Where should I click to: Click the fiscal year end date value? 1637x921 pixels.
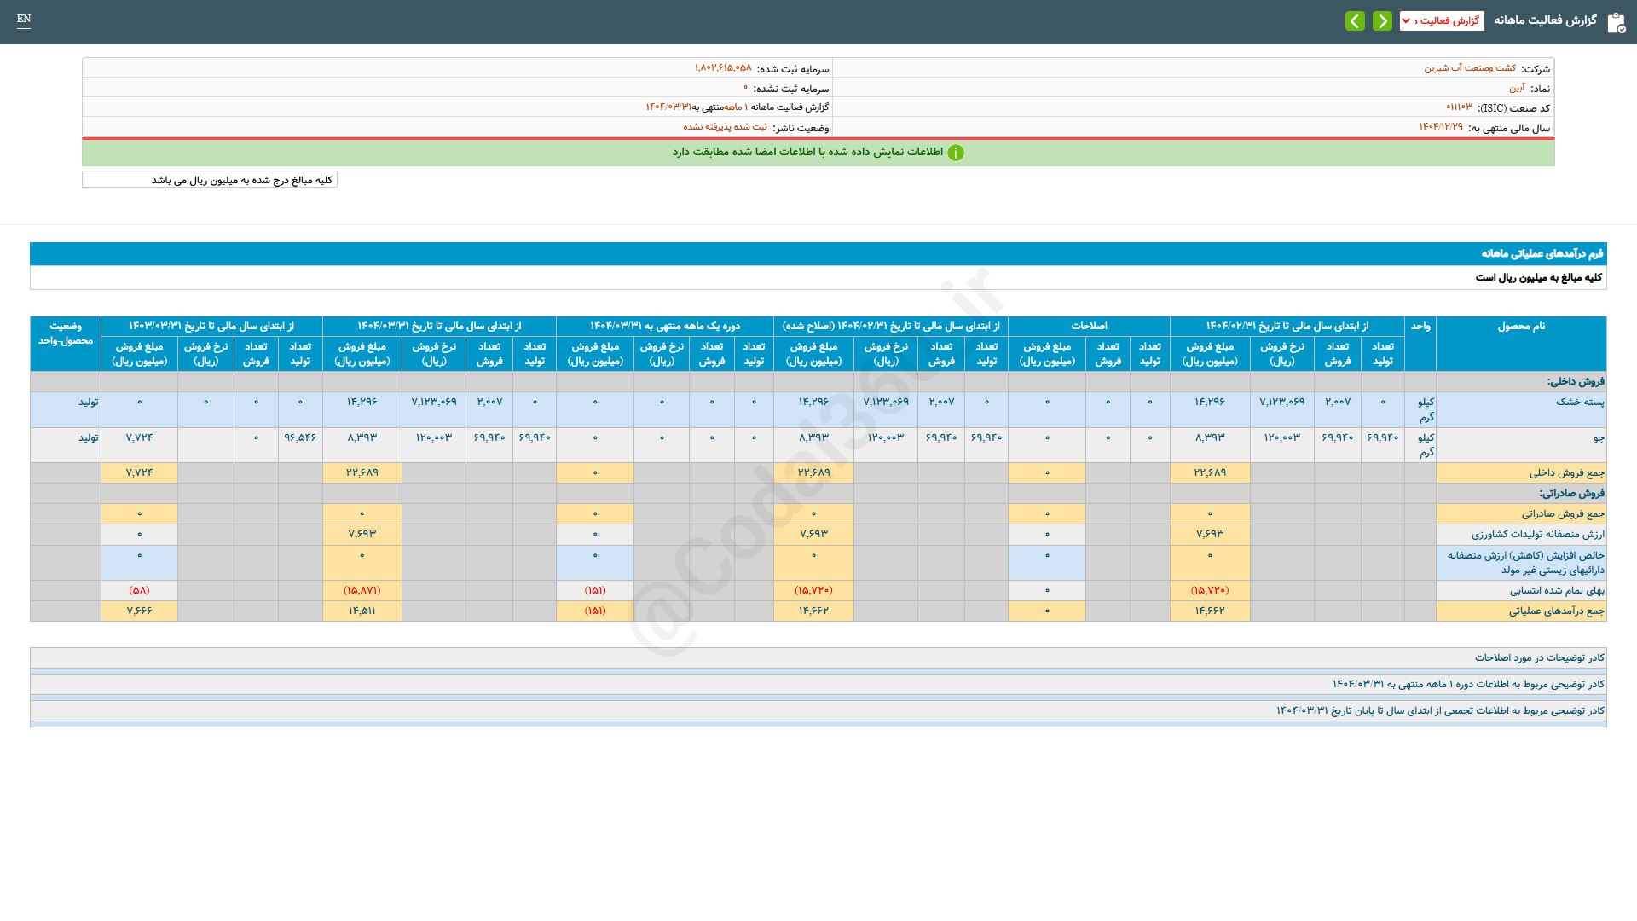[1440, 127]
